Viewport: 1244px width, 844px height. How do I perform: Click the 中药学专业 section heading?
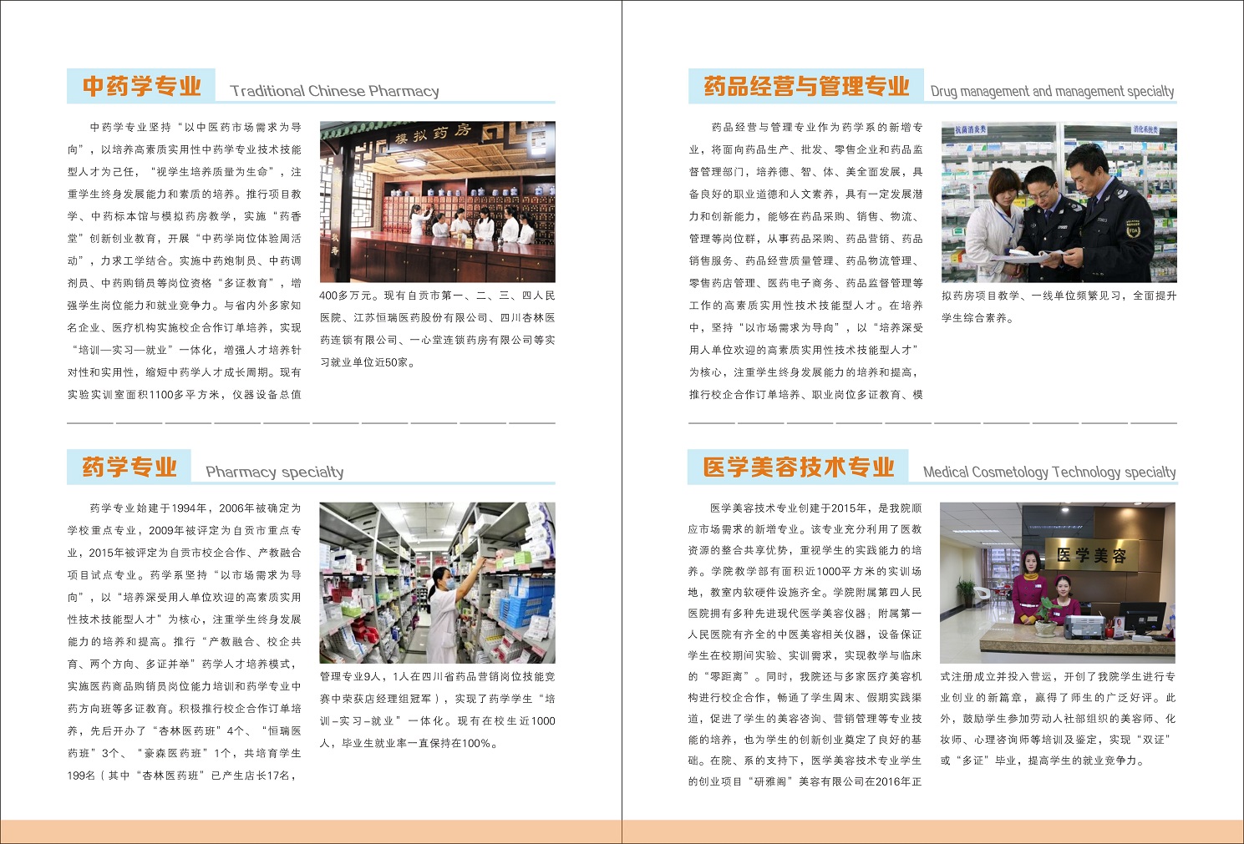coord(141,86)
